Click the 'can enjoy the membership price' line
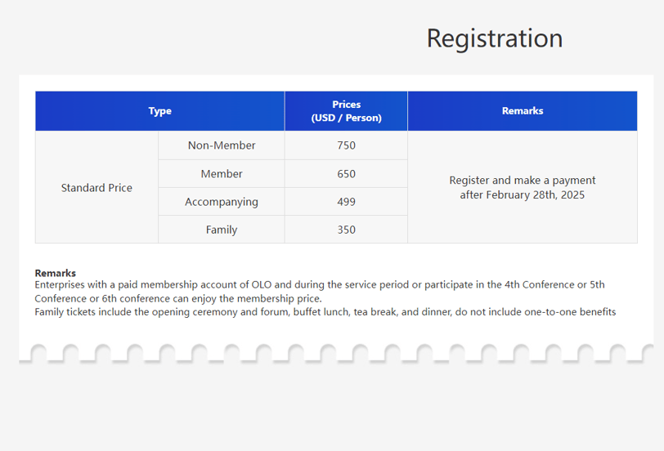 [x=178, y=298]
